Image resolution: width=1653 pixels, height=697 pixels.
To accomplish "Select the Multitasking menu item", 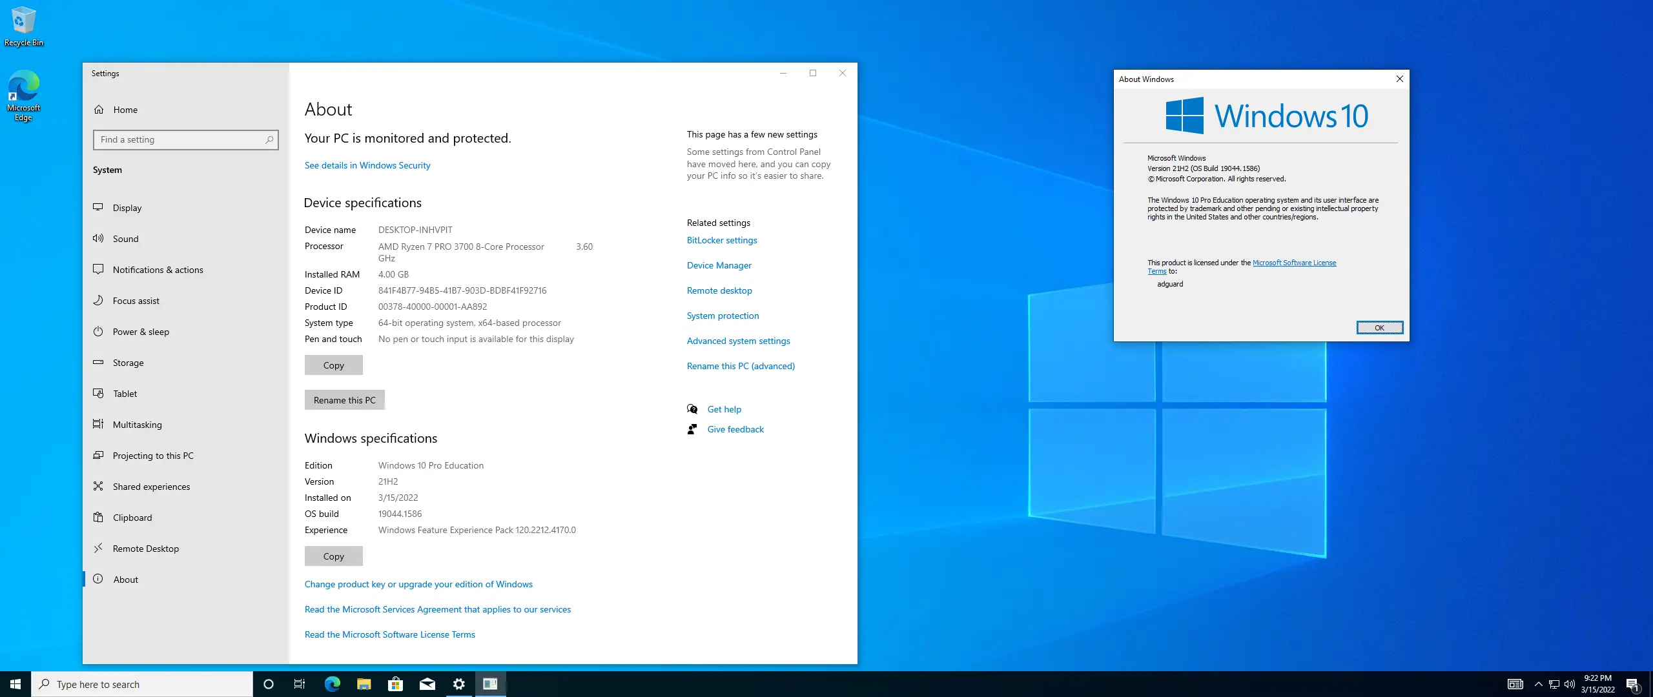I will pyautogui.click(x=137, y=425).
